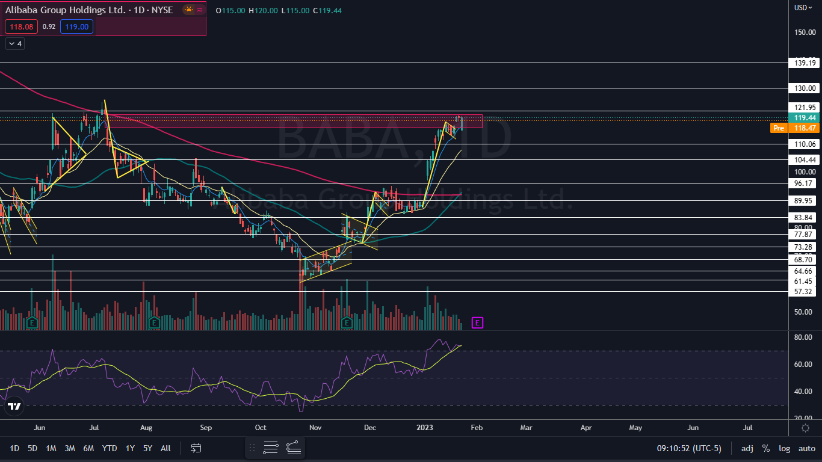Click the 150.00 price scale label

(805, 32)
